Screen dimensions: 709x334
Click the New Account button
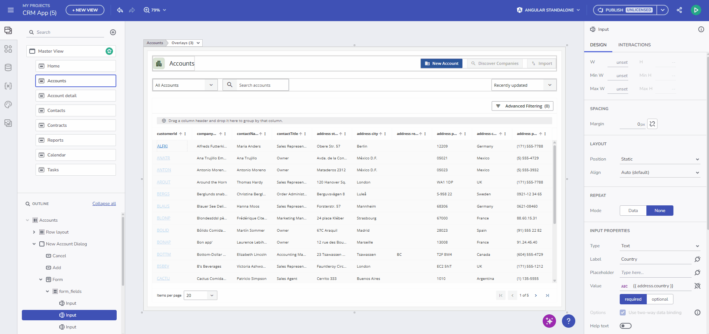(x=441, y=63)
